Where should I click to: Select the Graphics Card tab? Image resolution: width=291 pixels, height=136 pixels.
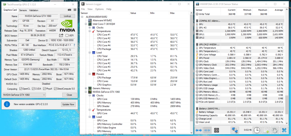click(10, 10)
